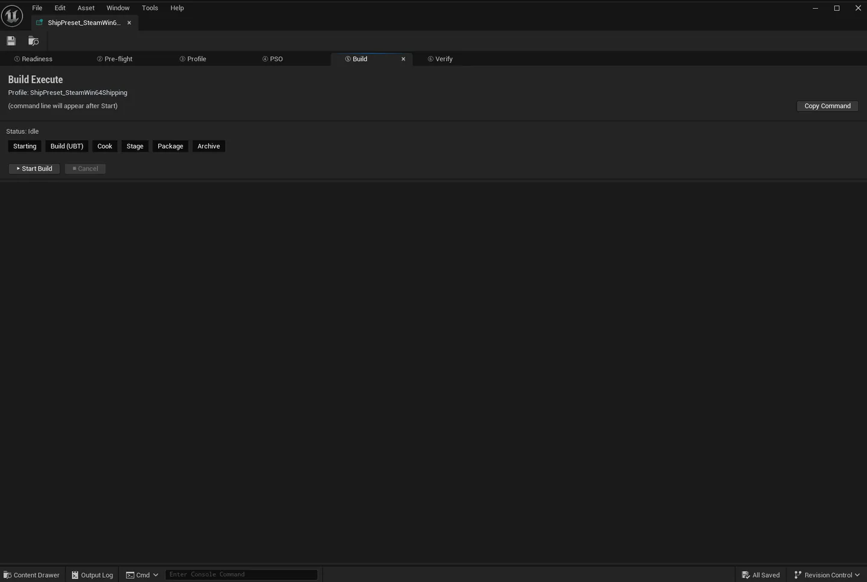This screenshot has height=582, width=867.
Task: Expand the Cmd console type dropdown
Action: tap(142, 575)
